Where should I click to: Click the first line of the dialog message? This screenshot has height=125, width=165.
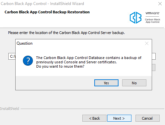coord(89,58)
